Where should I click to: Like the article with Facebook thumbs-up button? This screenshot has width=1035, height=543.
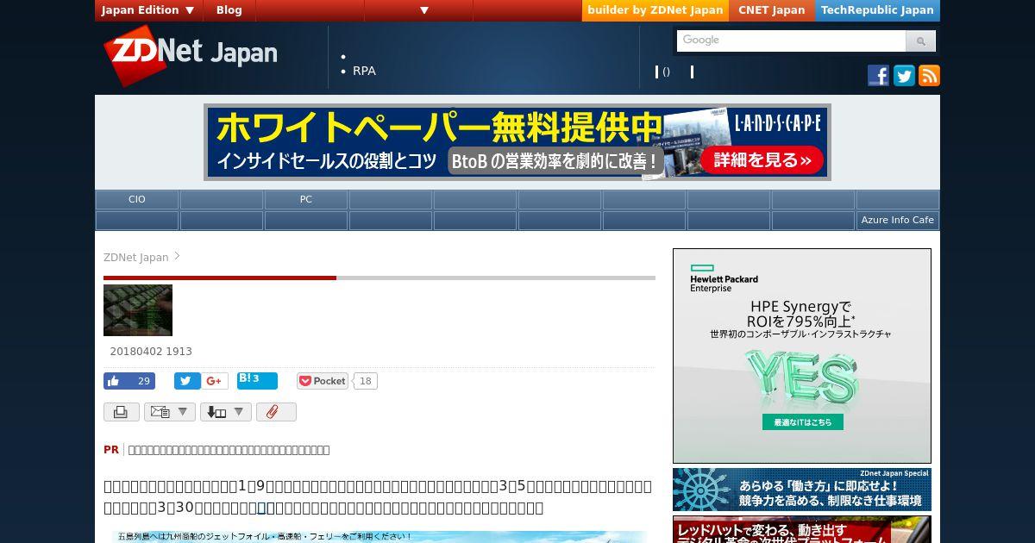(129, 381)
